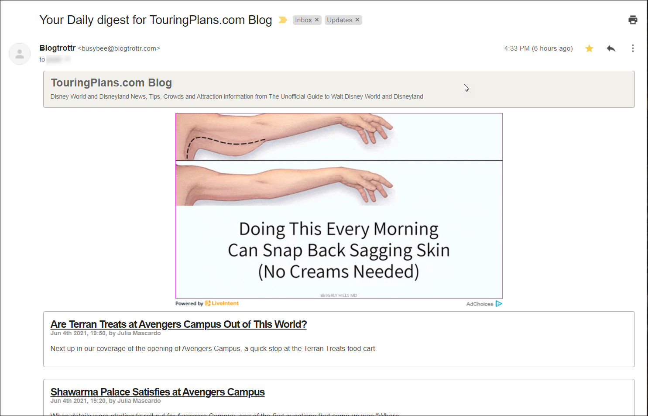Reply using the arrow icon
648x416 pixels.
611,48
